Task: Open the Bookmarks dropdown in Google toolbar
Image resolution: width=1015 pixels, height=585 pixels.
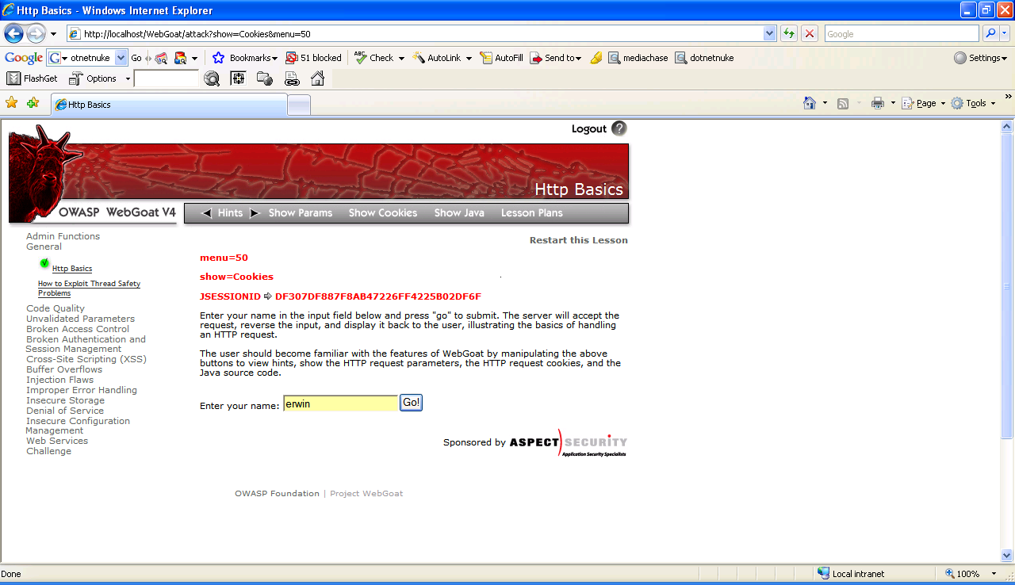Action: (245, 58)
